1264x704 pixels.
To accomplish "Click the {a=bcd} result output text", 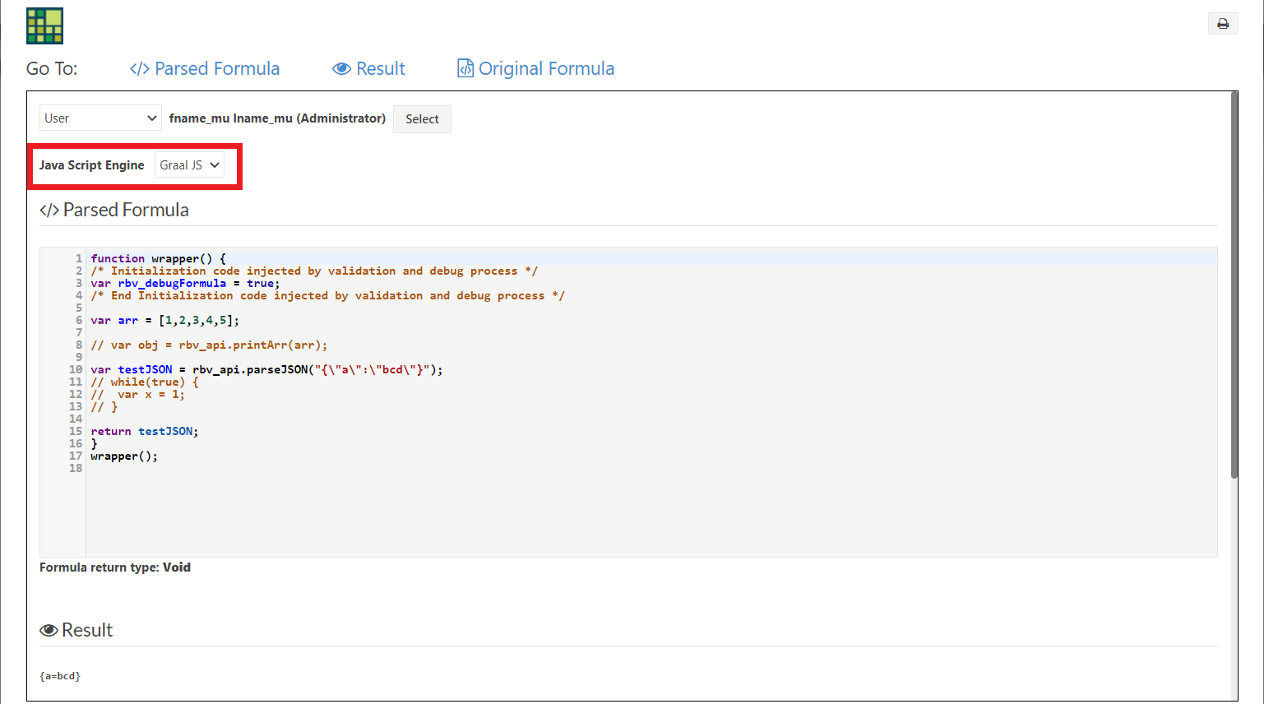I will coord(60,675).
